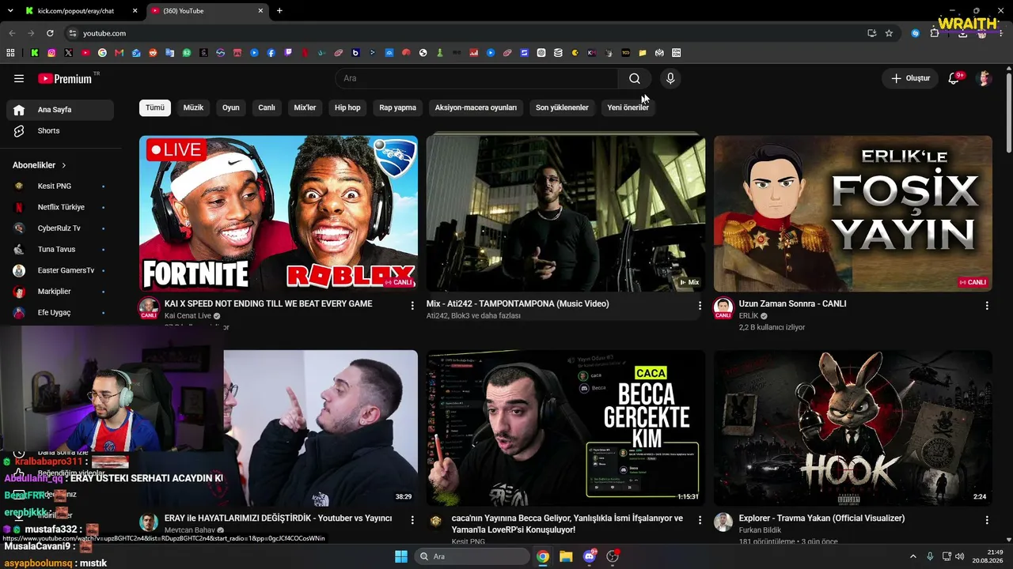Select the Son yüklenenler chip

coord(562,107)
